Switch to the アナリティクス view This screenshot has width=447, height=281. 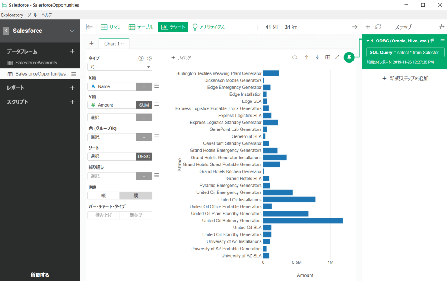209,27
